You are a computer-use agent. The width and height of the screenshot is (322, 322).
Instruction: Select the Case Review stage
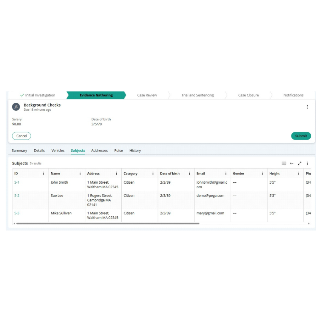(x=147, y=95)
